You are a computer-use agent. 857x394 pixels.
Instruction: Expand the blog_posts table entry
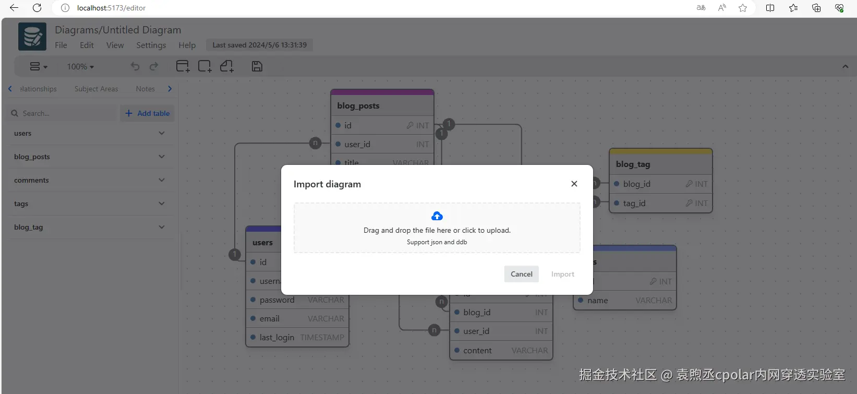(162, 157)
